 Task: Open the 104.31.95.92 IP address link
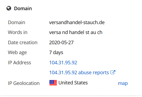[63, 62]
